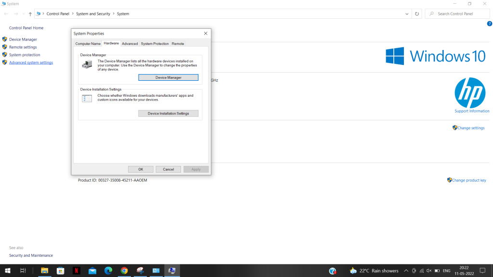The height and width of the screenshot is (277, 493).
Task: Open the address bar dropdown chevron
Action: tap(407, 13)
